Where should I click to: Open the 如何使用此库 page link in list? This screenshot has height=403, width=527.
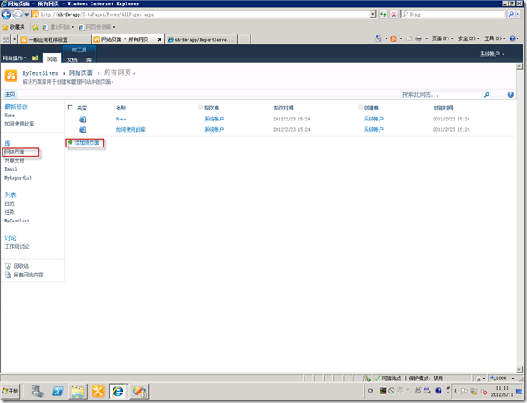[x=130, y=130]
